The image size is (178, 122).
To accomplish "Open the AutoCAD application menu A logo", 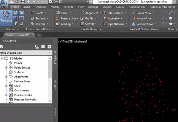I will (3, 4).
